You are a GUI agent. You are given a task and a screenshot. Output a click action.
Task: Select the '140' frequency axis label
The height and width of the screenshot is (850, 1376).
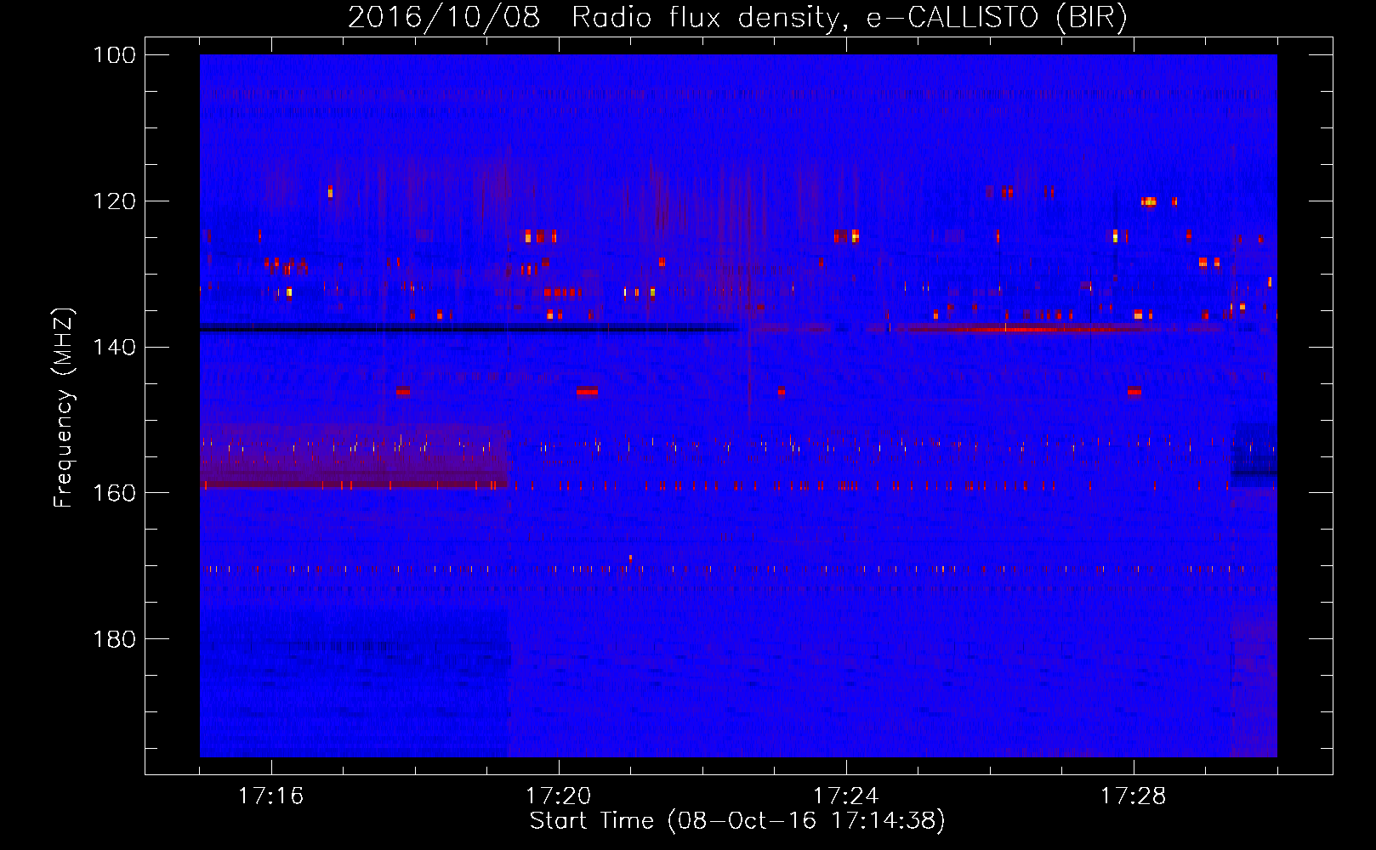(x=115, y=348)
